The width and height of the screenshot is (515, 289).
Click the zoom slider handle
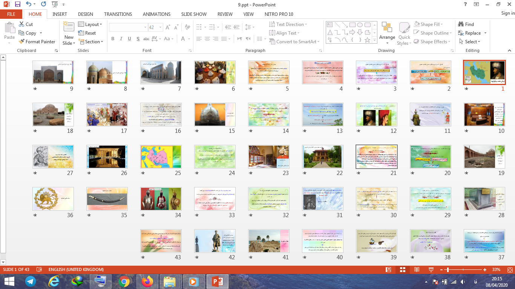click(x=448, y=270)
